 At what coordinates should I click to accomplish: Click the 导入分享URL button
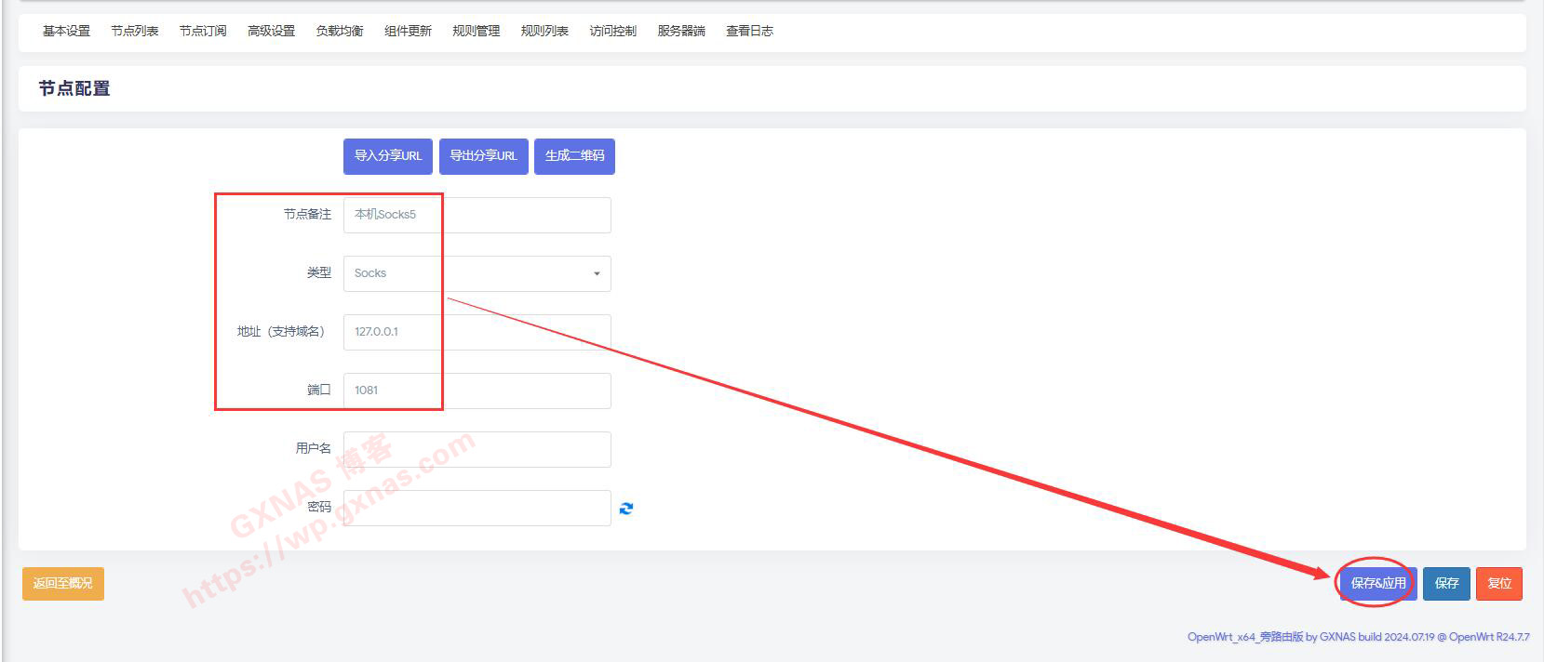[388, 156]
